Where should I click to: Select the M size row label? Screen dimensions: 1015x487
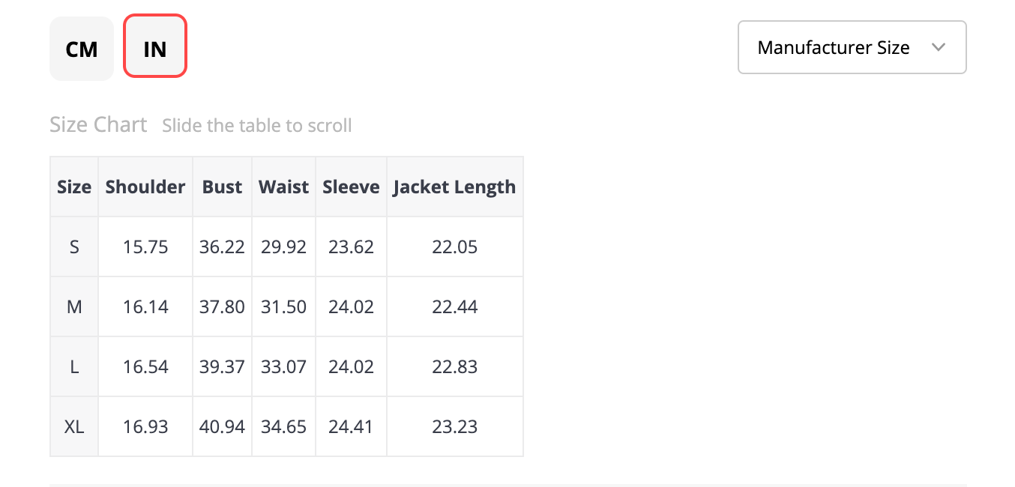point(74,306)
